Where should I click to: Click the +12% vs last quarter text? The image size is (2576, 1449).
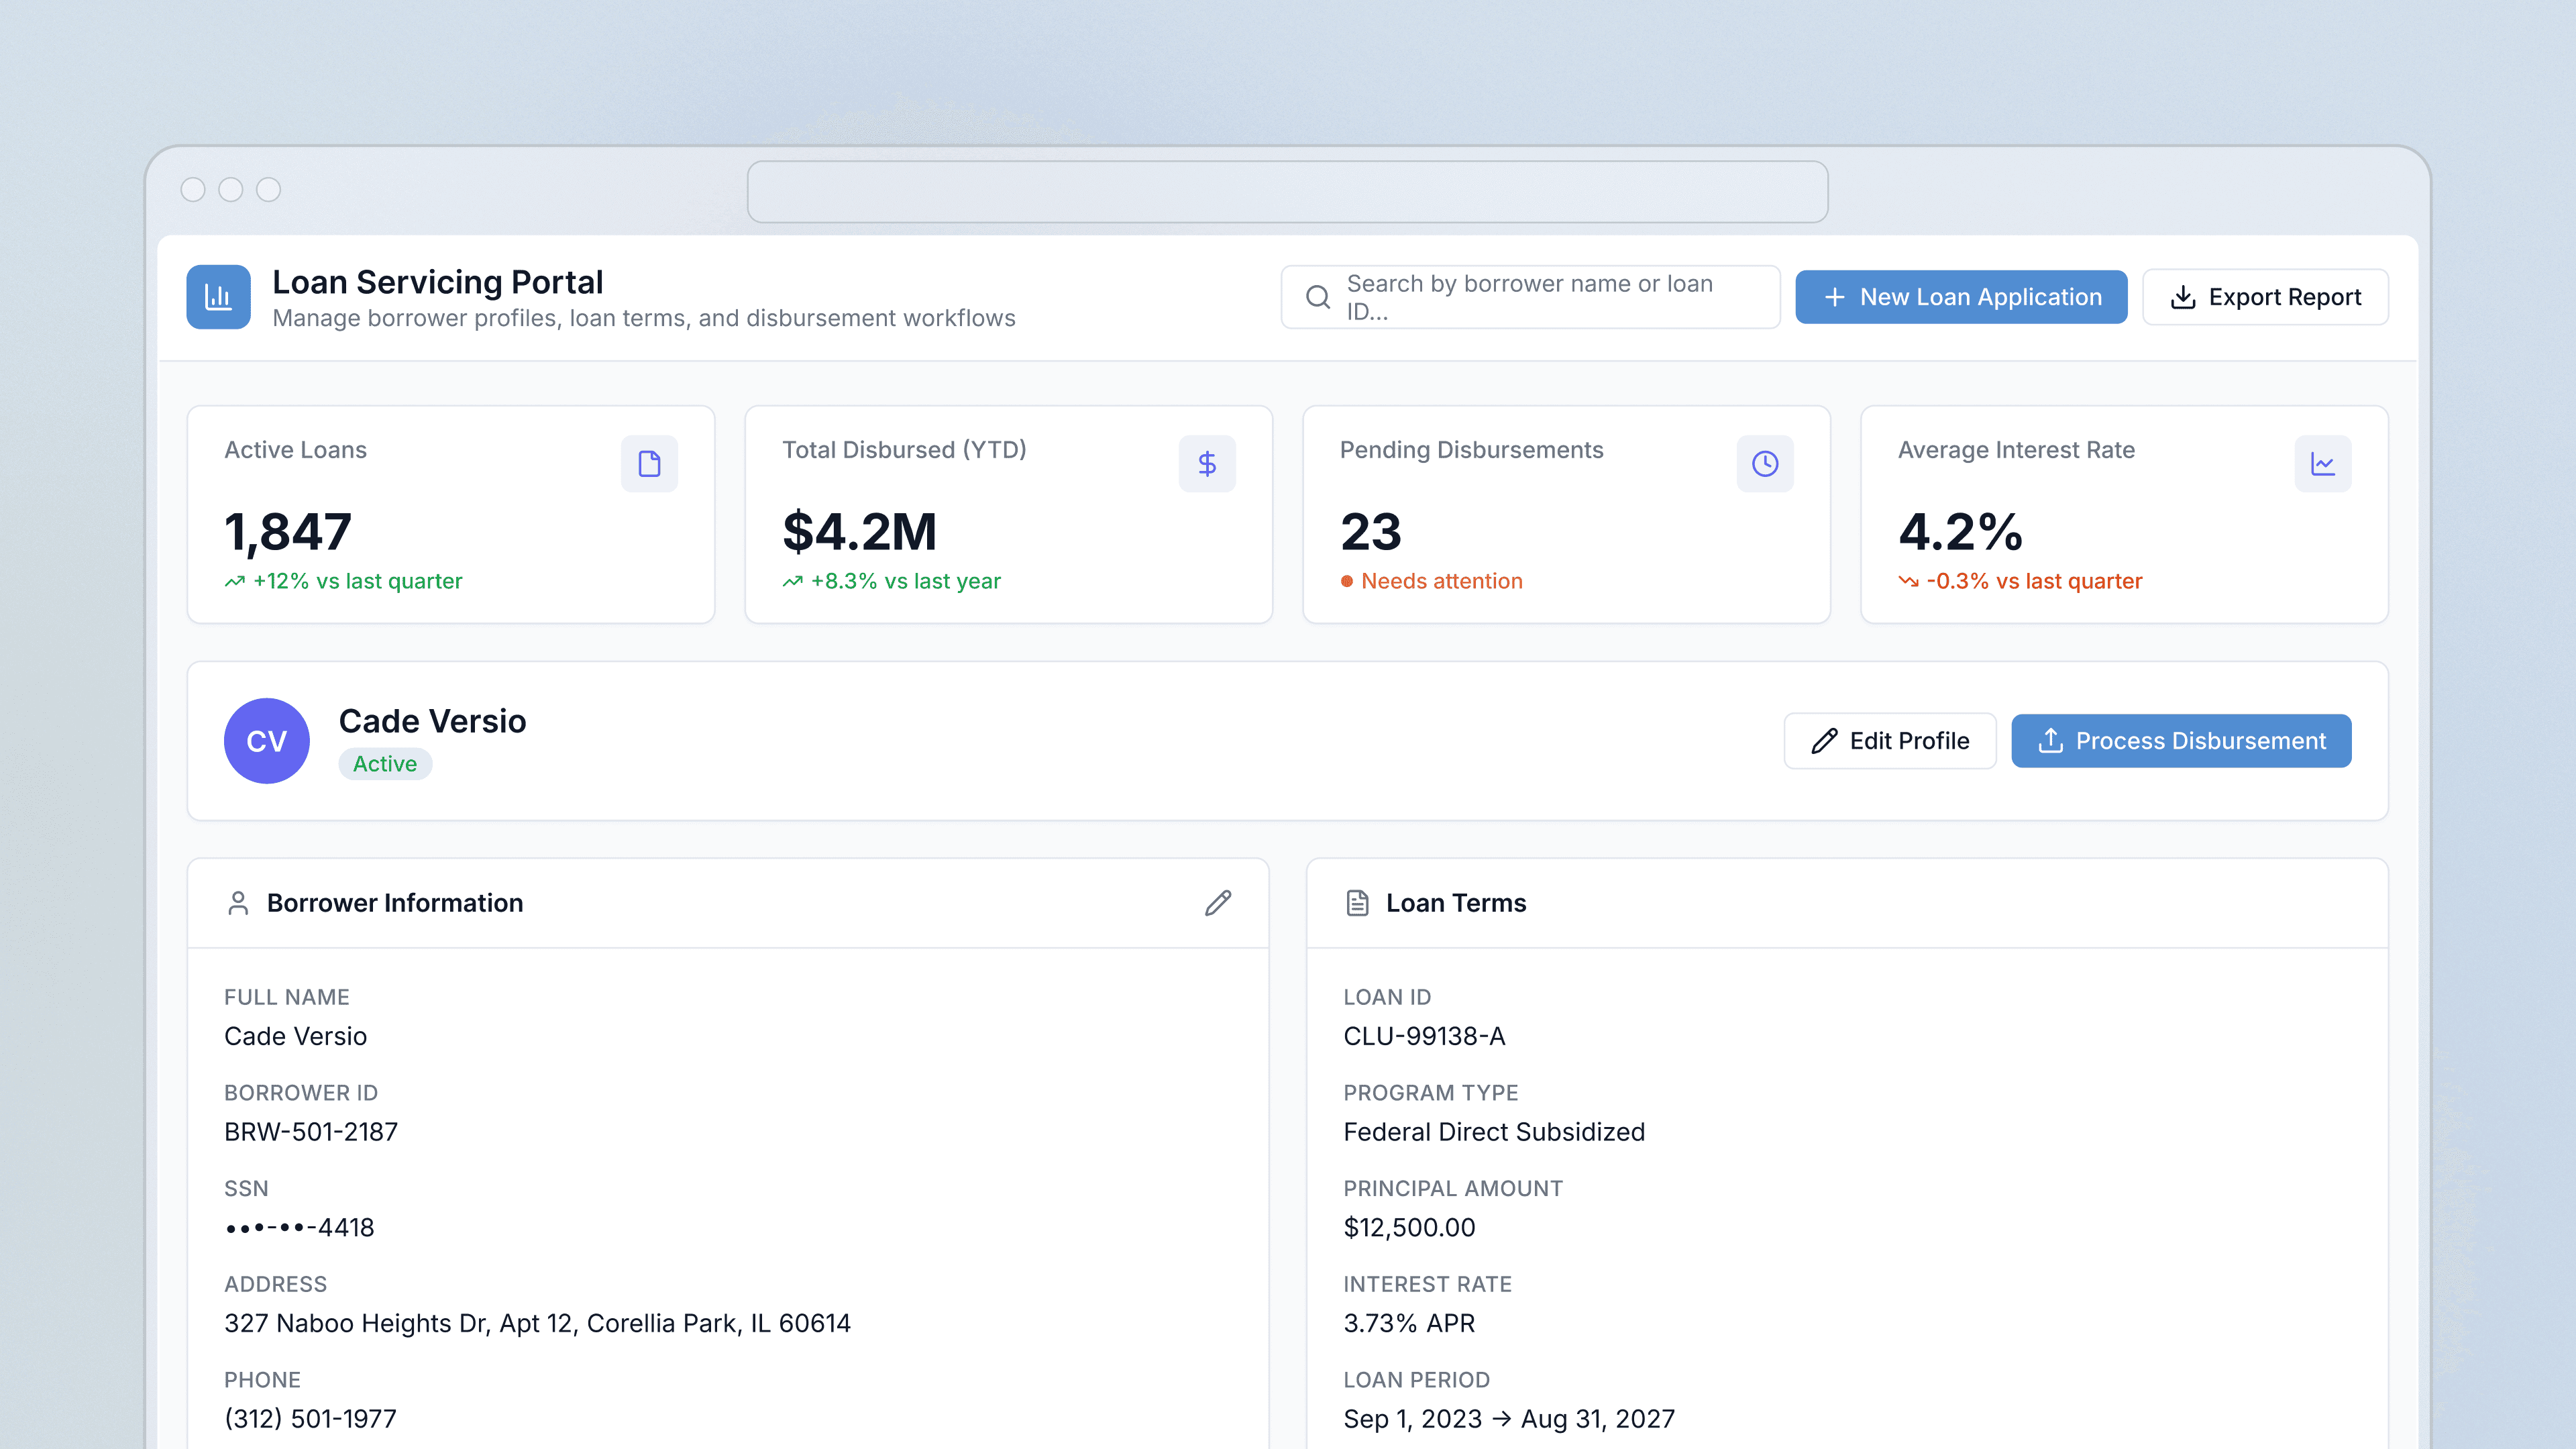tap(357, 582)
